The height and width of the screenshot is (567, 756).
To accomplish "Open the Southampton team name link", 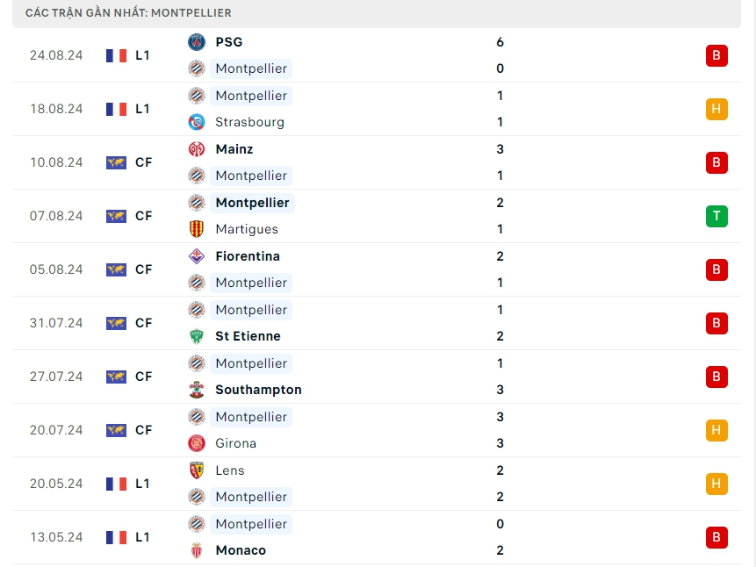I will (258, 390).
